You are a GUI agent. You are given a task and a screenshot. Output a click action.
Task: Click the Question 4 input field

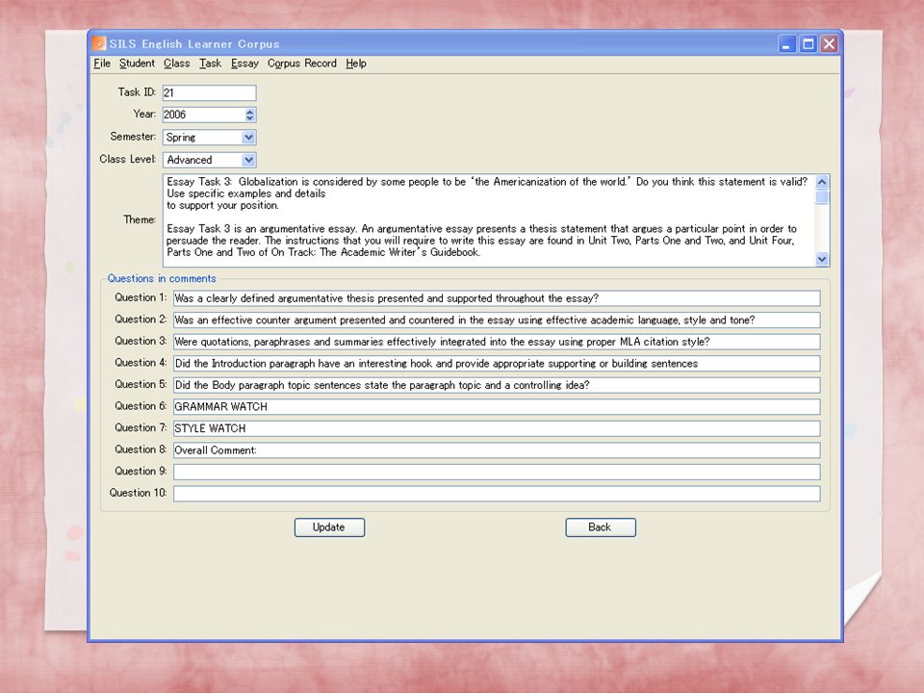(x=497, y=364)
